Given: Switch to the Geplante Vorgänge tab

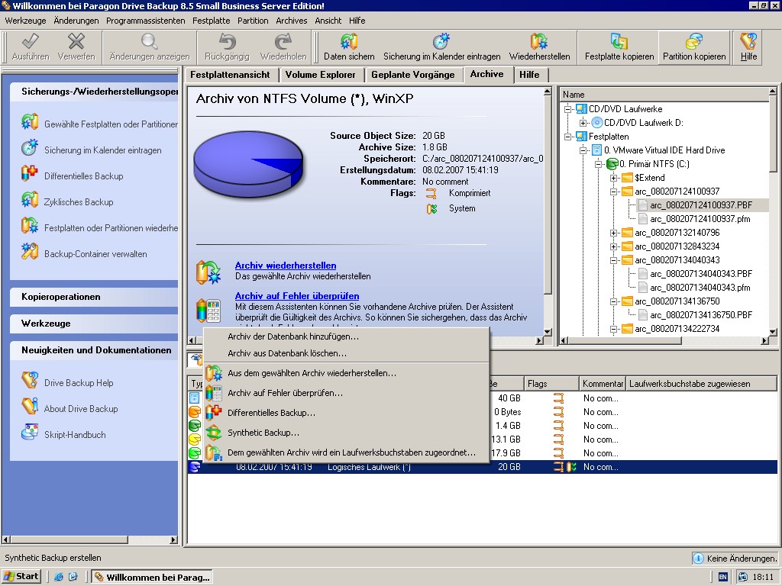Looking at the screenshot, I should tap(413, 75).
